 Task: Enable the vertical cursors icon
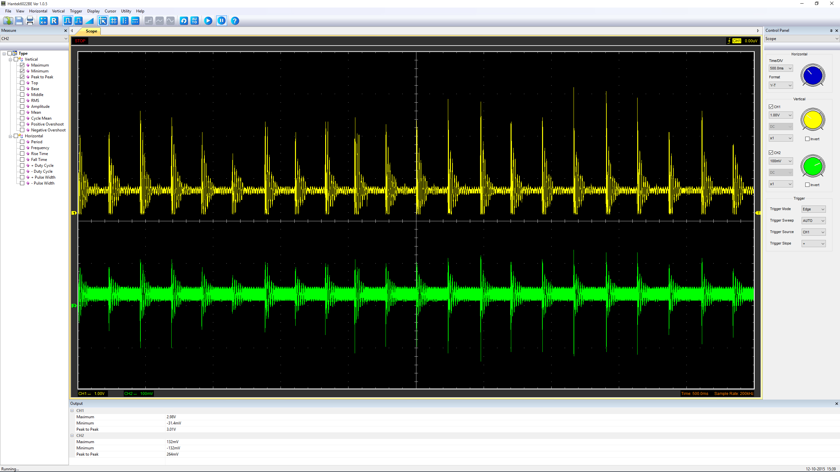pyautogui.click(x=124, y=21)
